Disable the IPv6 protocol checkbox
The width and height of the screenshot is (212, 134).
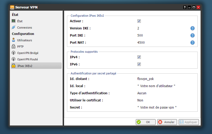coord(139,64)
